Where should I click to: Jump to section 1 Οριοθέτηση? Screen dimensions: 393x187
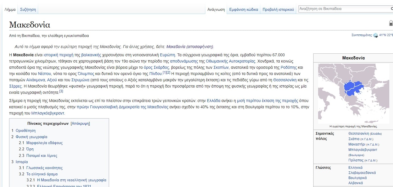tap(25, 131)
